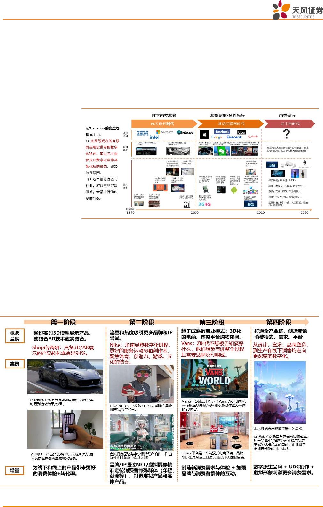The image size is (323, 507).
Task: Click the red Shopify调研 text
Action: [63, 350]
